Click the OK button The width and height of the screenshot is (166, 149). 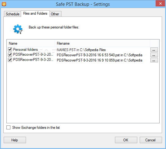tap(126, 140)
